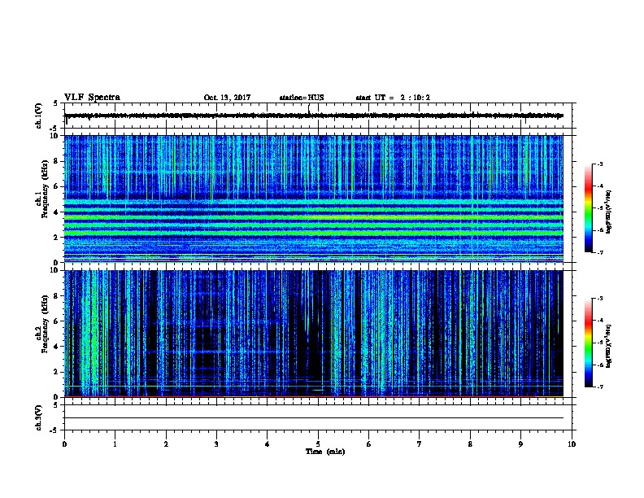Select the ch.2 colorbar log(PSD) label
This screenshot has width=644, height=498.
(609, 346)
